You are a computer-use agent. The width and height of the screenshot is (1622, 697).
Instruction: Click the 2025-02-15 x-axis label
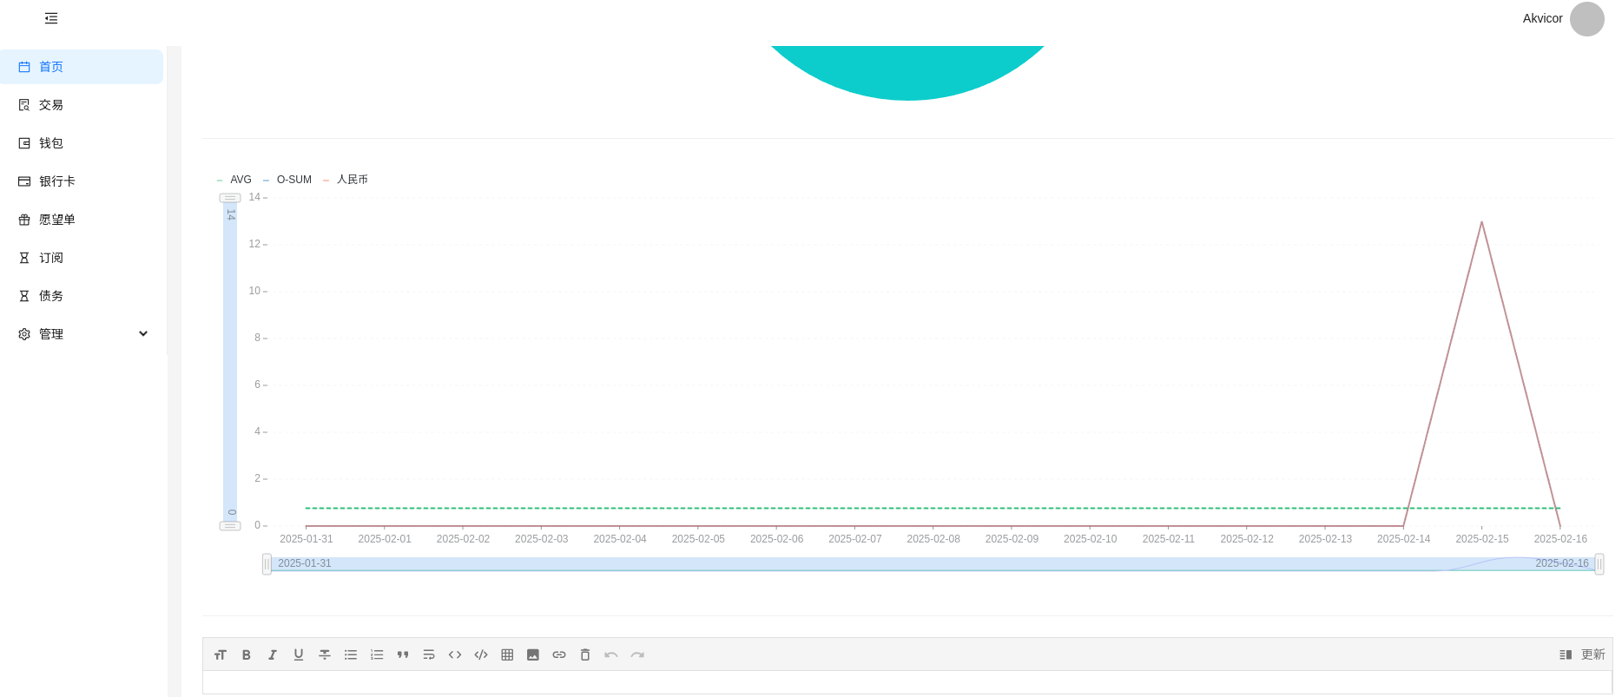click(1481, 539)
